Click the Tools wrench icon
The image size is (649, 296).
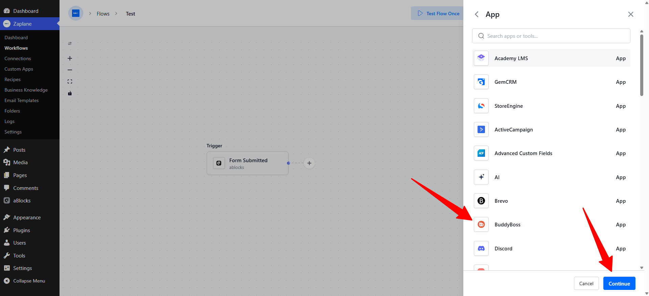pos(7,255)
